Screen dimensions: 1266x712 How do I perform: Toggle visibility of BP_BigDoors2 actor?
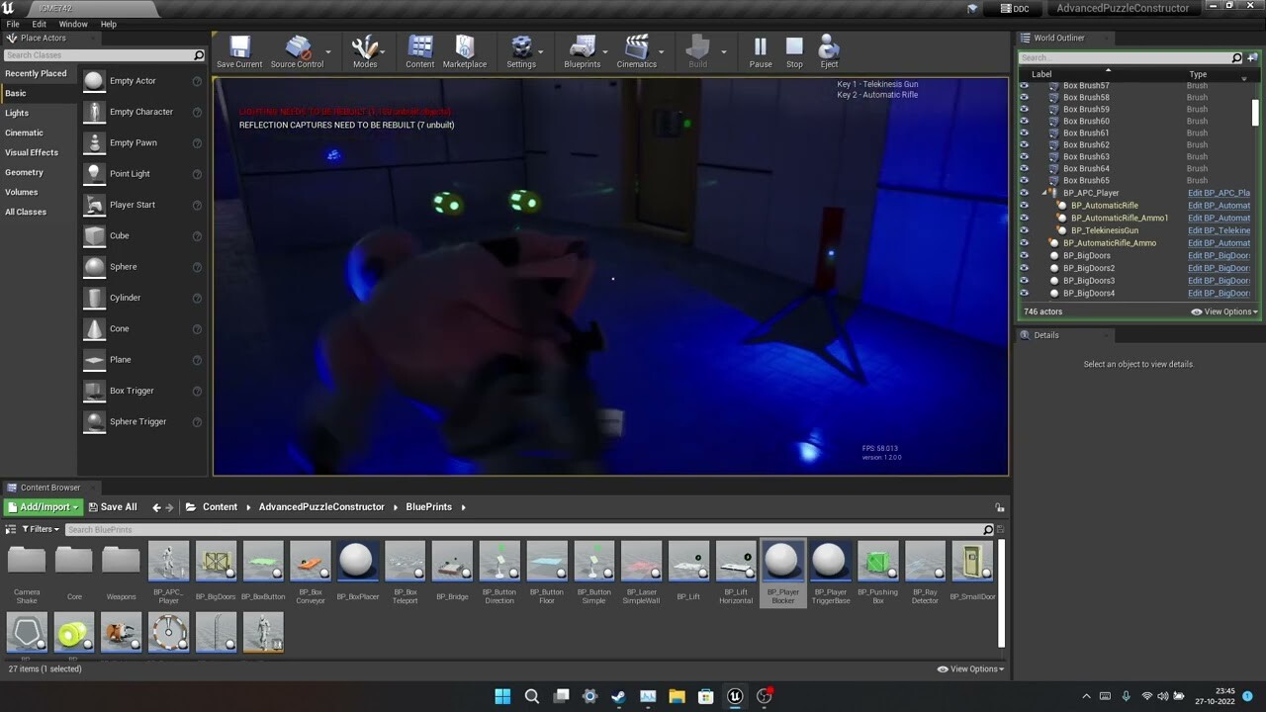[1024, 267]
